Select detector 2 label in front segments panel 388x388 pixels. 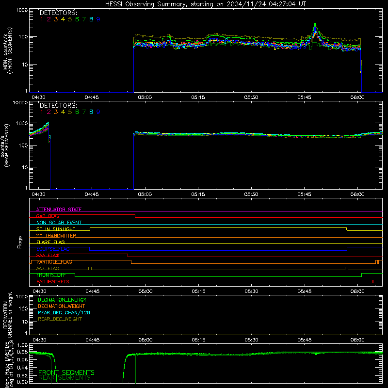49,19
